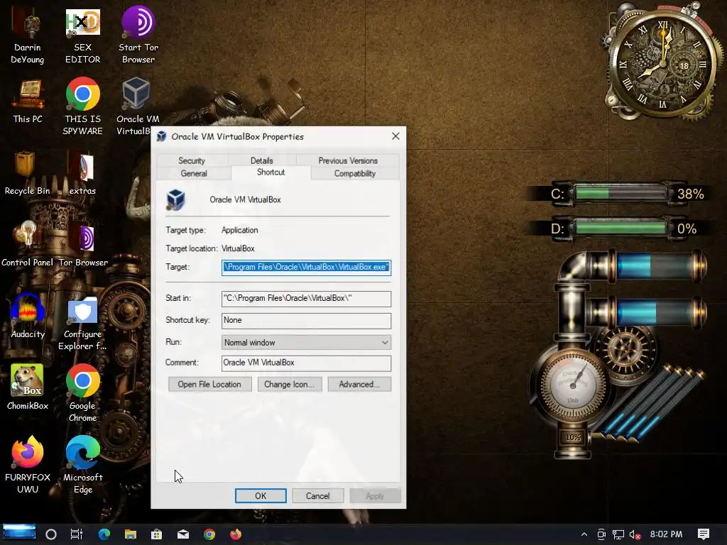Open the network tray icon
This screenshot has height=545, width=727.
pos(618,534)
